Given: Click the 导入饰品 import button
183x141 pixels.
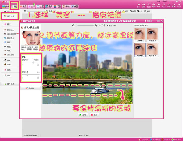Looking at the screenshot, I should click(x=10, y=84).
